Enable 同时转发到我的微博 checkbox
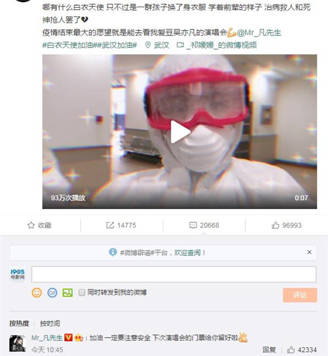 pyautogui.click(x=82, y=292)
